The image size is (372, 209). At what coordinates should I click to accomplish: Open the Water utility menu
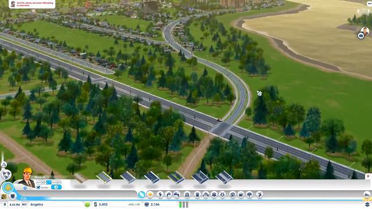coord(169,194)
